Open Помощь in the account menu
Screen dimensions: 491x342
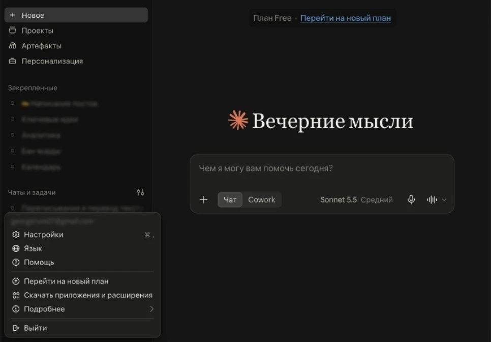pyautogui.click(x=83, y=263)
